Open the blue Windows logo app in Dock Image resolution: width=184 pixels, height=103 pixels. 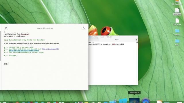[x=123, y=101]
